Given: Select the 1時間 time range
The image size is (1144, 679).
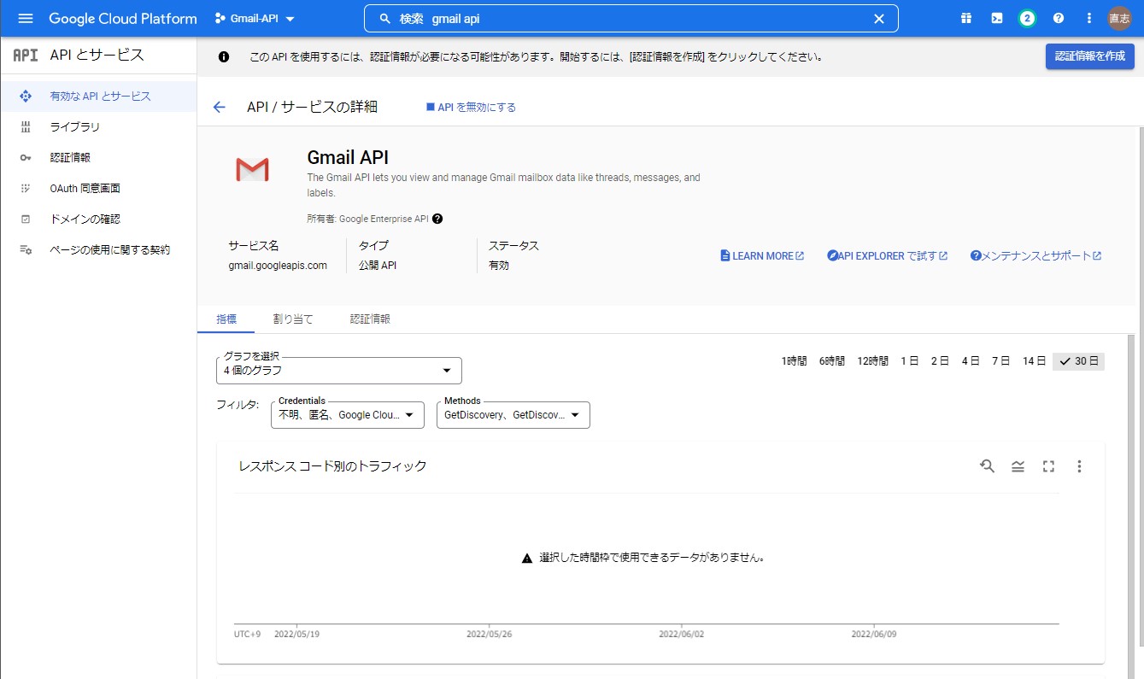Looking at the screenshot, I should (x=794, y=361).
